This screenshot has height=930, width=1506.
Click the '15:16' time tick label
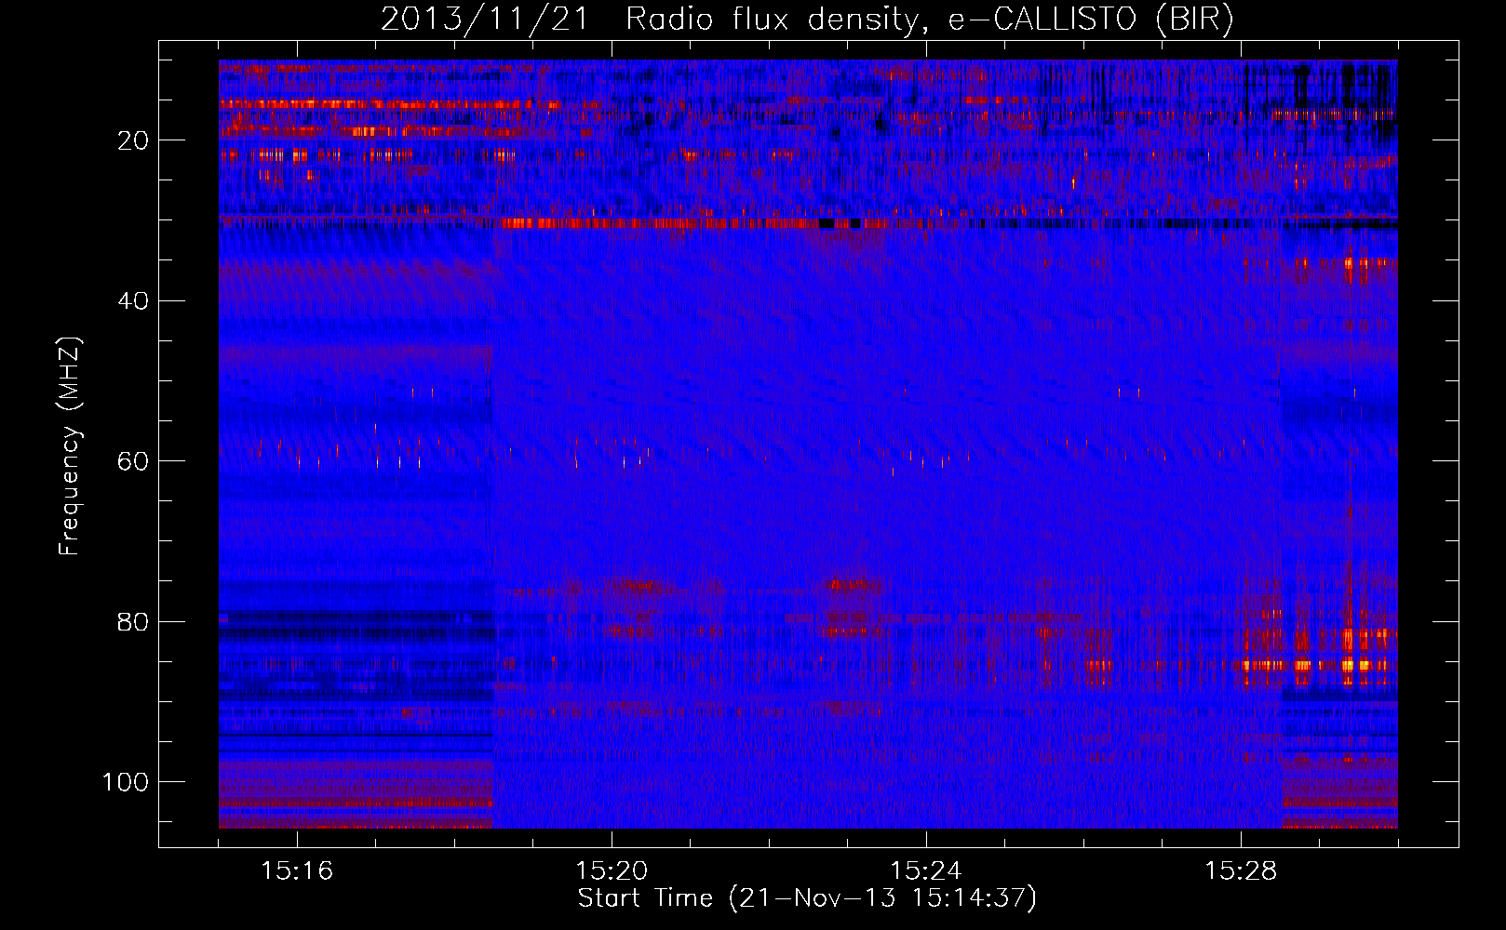click(297, 871)
